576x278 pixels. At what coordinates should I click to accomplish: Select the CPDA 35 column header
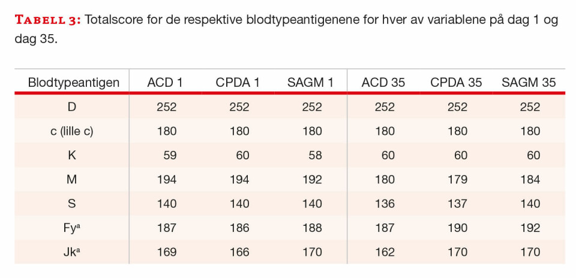pyautogui.click(x=456, y=83)
